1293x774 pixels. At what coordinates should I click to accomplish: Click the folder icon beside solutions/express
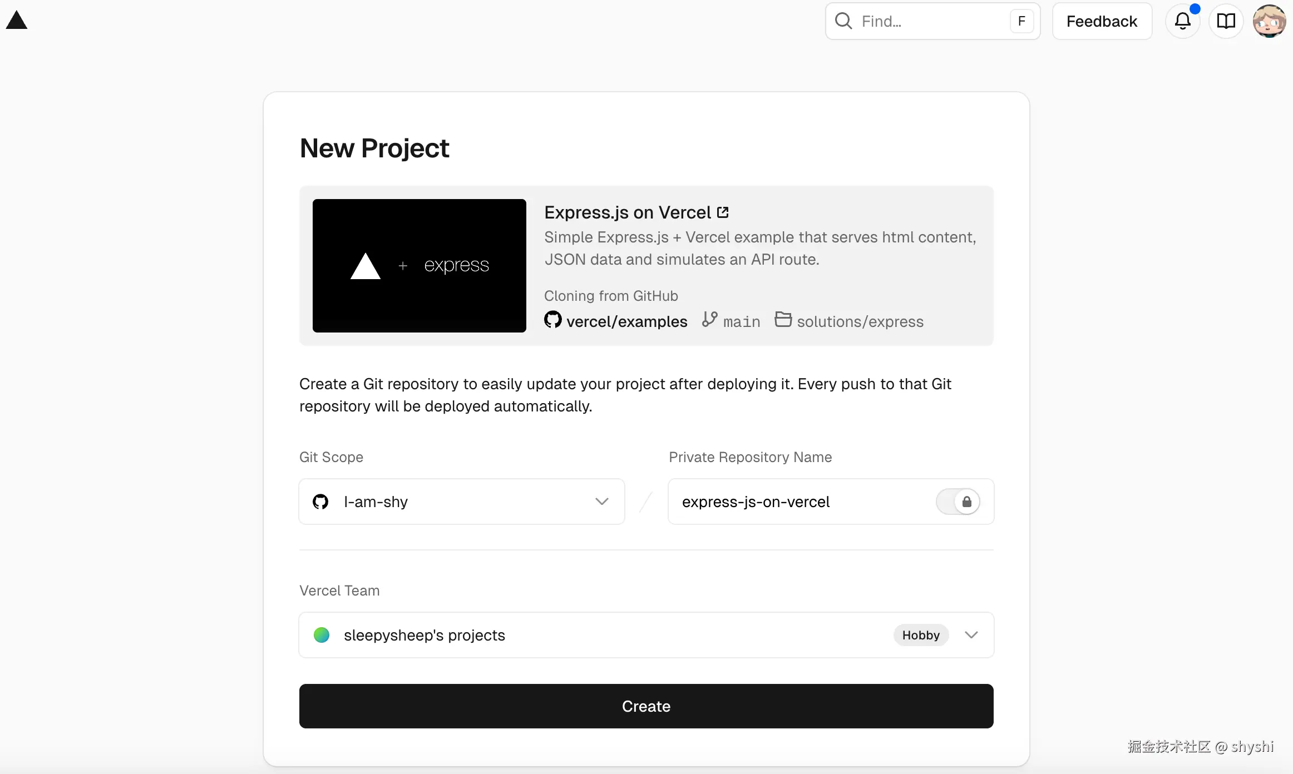pos(784,319)
